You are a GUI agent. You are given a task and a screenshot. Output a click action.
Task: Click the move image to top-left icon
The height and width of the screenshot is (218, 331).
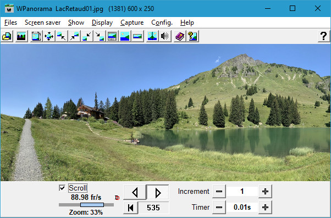[x=62, y=36]
